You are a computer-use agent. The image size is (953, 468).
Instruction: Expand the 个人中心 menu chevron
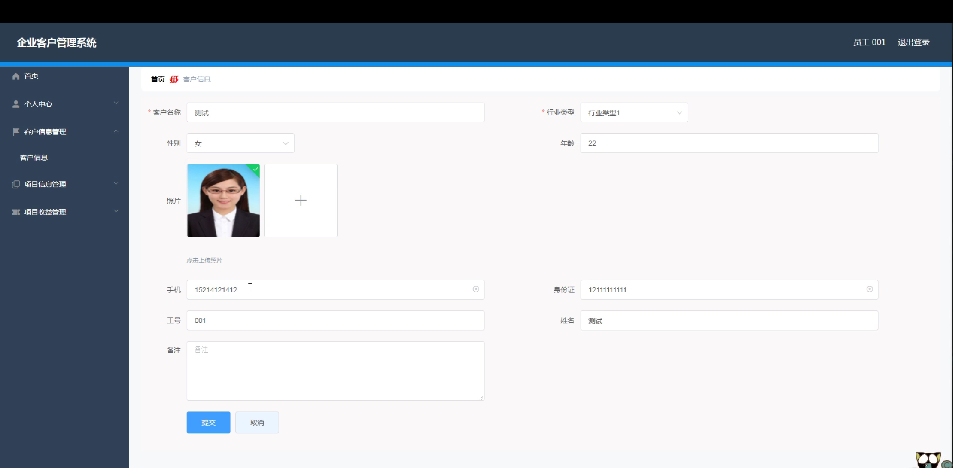point(116,103)
